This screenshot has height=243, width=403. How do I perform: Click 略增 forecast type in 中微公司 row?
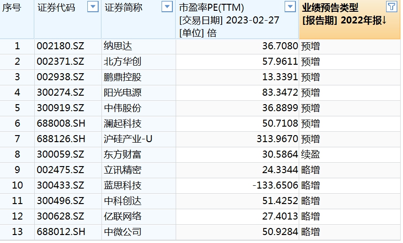(x=310, y=232)
